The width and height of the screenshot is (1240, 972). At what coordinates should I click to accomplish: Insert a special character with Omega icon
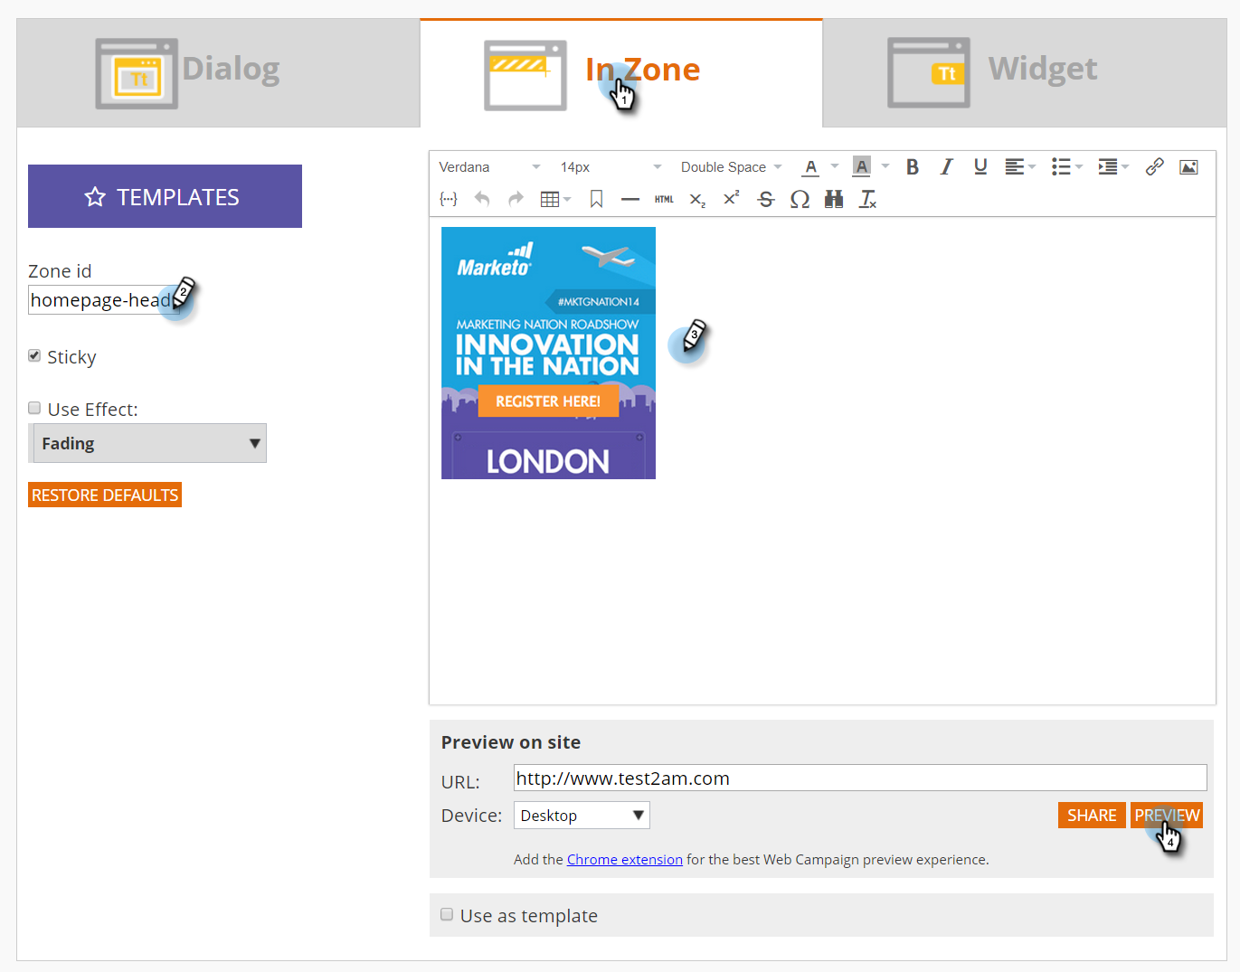[x=800, y=200]
